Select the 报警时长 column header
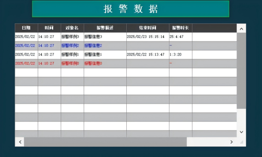 (x=181, y=28)
